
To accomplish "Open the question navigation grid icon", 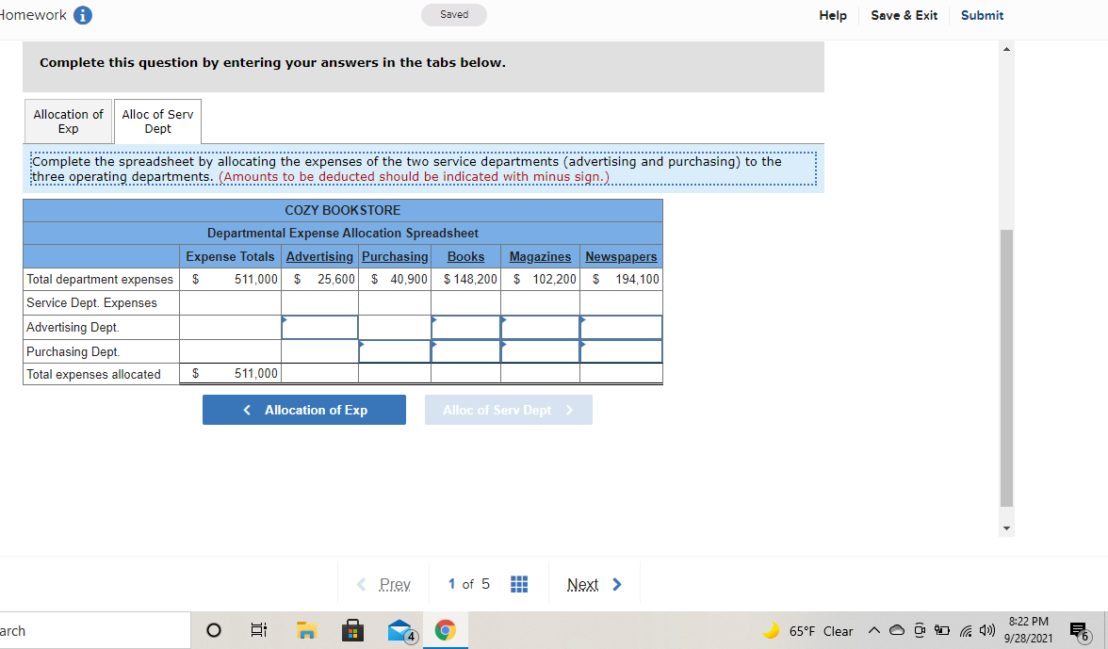I will 518,584.
